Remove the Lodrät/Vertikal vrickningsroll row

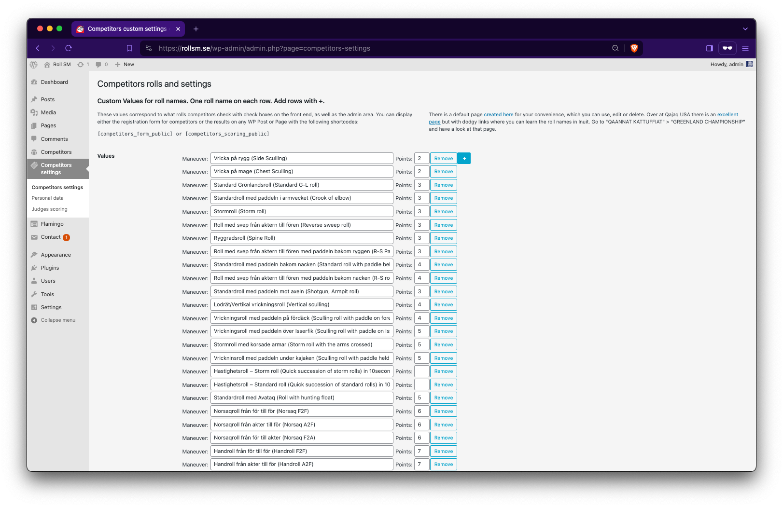(x=443, y=305)
